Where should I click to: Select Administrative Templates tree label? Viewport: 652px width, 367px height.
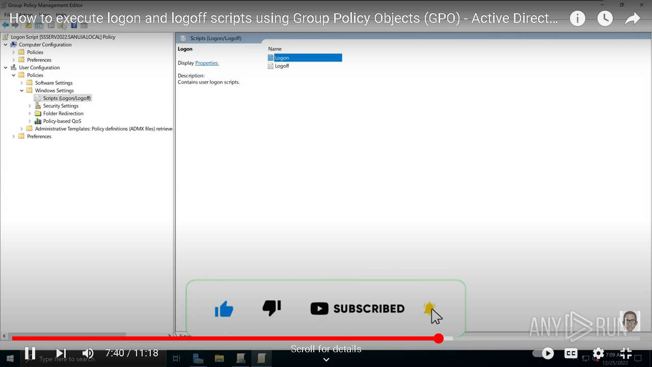coord(104,128)
